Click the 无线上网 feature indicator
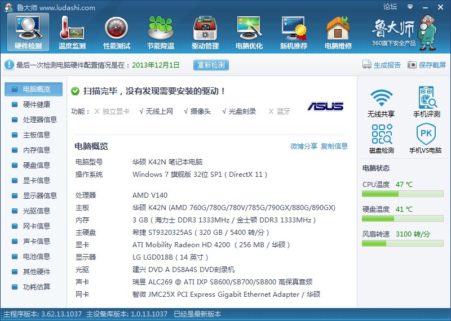Screen dimensions: 451x321 156,111
